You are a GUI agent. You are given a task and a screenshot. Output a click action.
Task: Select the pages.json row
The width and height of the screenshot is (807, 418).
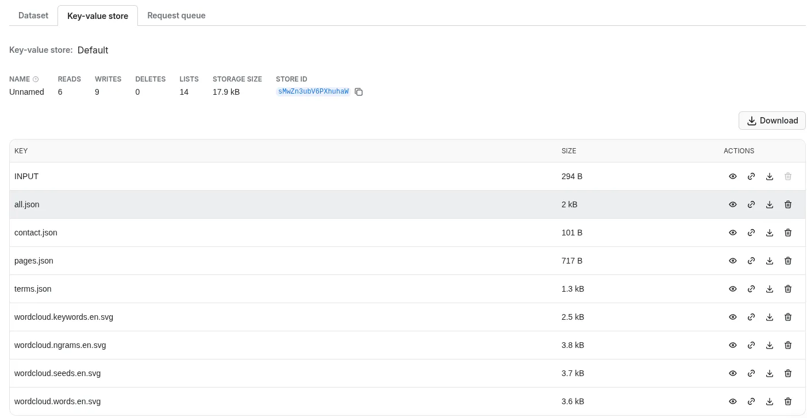[x=287, y=261]
